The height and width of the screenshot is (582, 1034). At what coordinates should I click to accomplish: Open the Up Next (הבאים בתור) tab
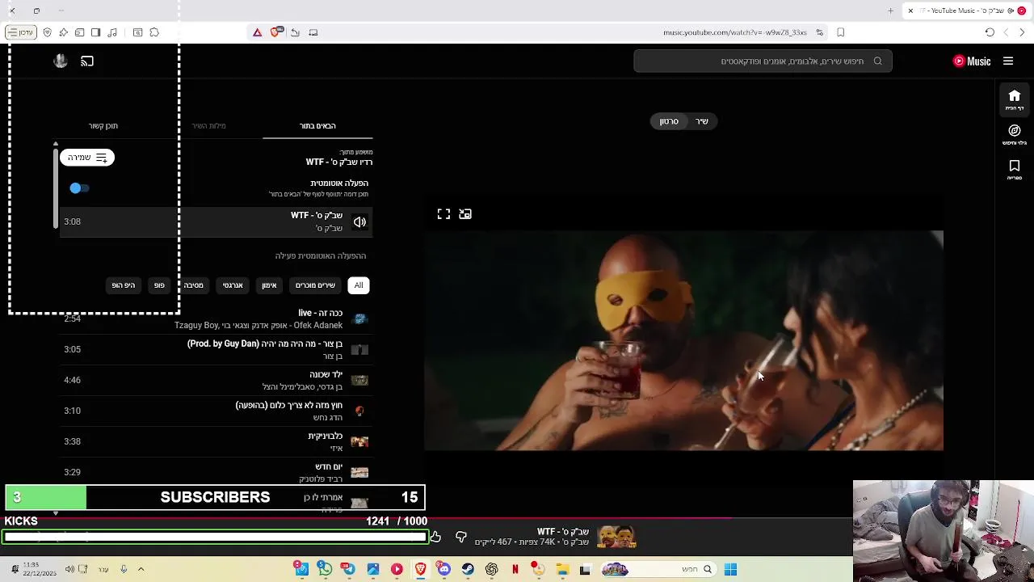point(317,125)
